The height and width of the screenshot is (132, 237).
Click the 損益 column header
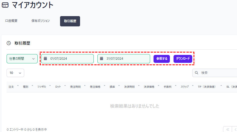112,87
